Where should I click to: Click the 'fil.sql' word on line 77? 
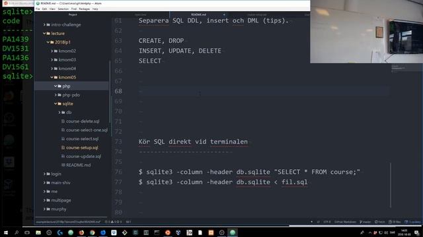pyautogui.click(x=294, y=182)
